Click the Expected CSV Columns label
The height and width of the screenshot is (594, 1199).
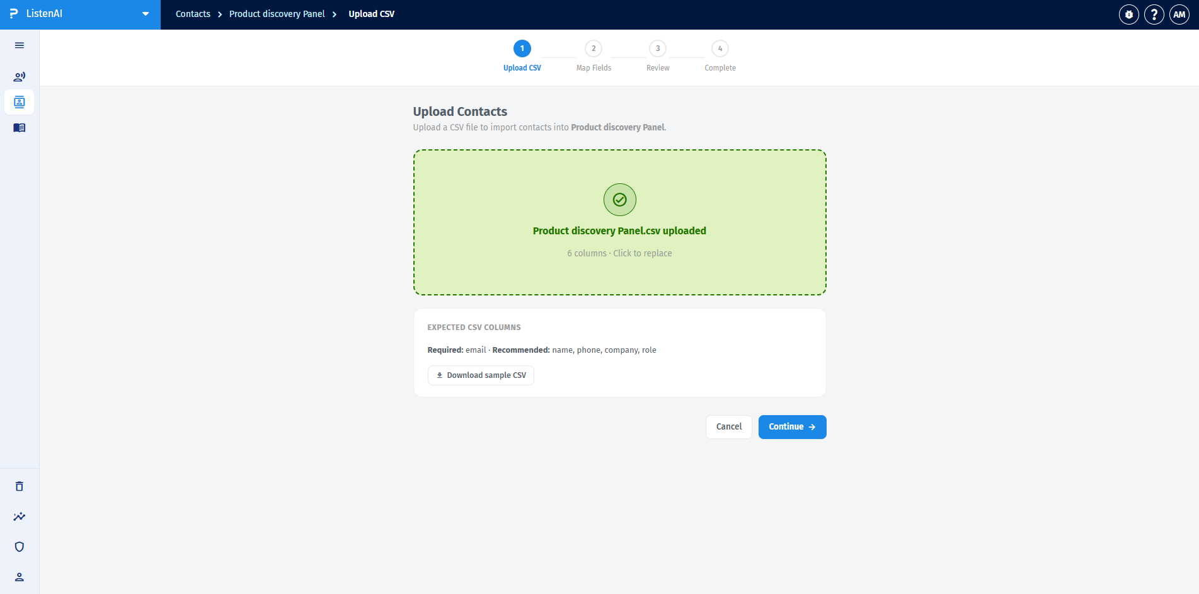(x=474, y=328)
